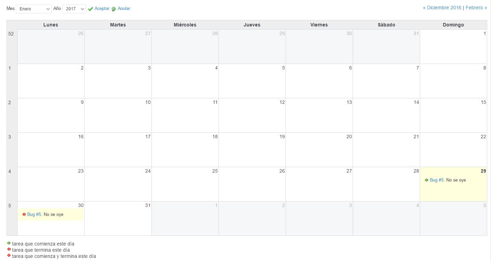Open the Mes dropdown showing Enero
The width and height of the screenshot is (491, 262).
pyautogui.click(x=34, y=9)
